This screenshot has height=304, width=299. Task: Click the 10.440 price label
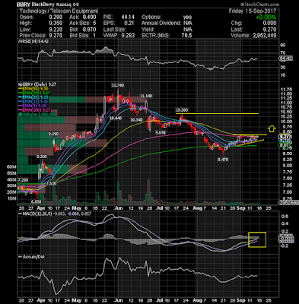tap(116, 119)
